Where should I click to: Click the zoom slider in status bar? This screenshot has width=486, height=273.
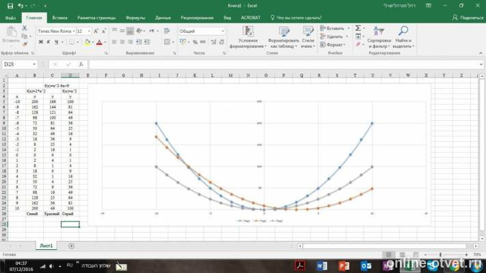coord(440,255)
